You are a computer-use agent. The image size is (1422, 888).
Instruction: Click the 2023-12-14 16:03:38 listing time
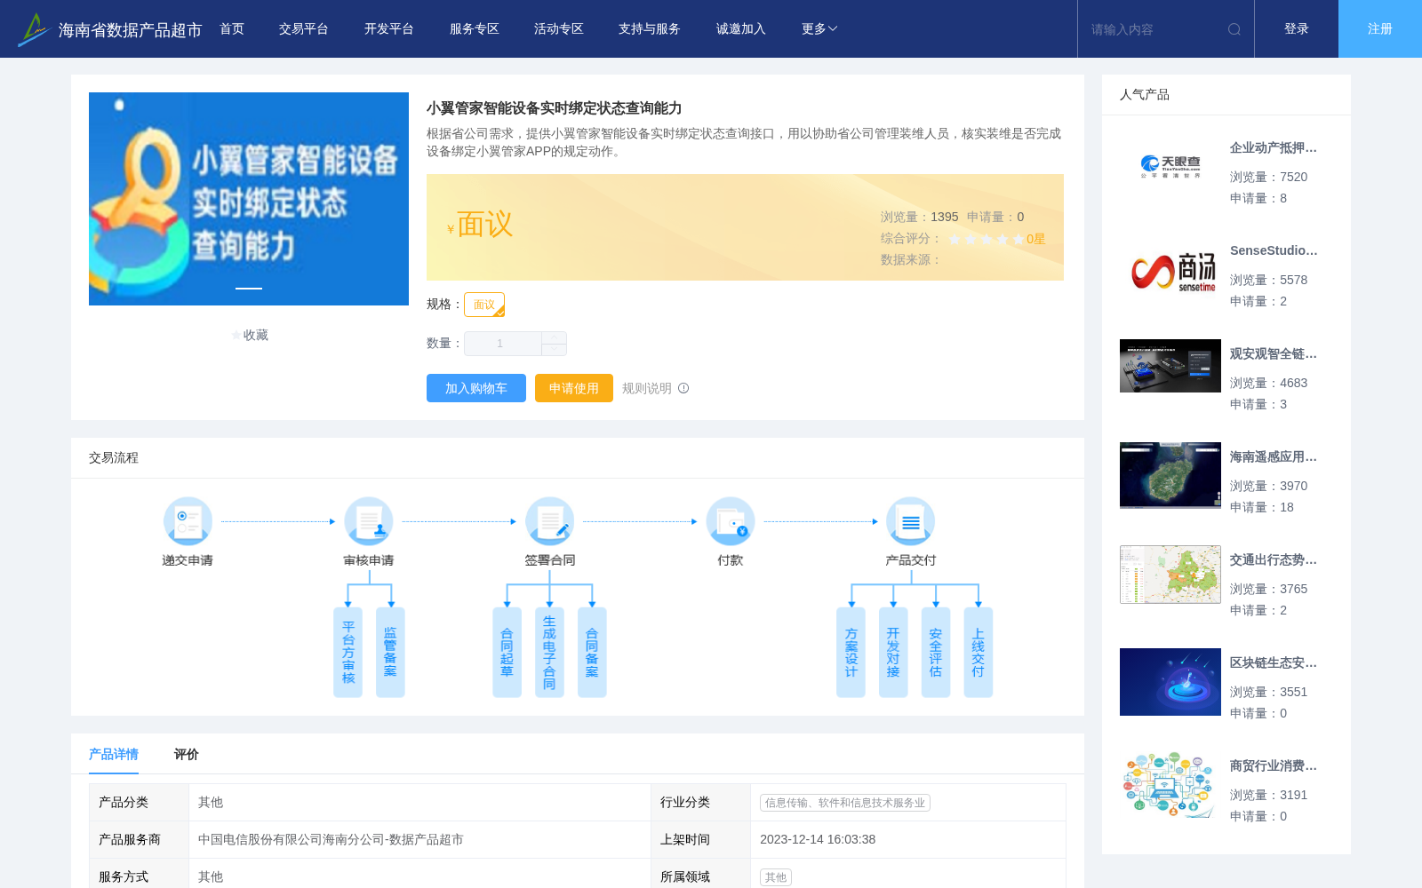coord(818,839)
